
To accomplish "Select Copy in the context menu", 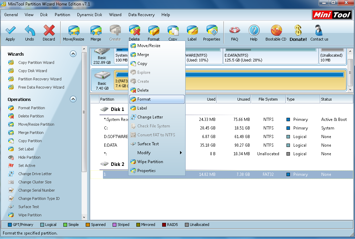I will point(157,64).
